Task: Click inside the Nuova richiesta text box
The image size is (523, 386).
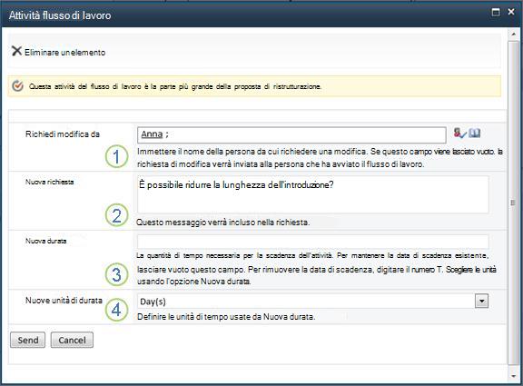Action: (313, 195)
